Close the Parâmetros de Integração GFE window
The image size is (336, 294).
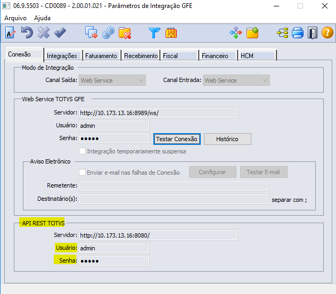tap(325, 6)
